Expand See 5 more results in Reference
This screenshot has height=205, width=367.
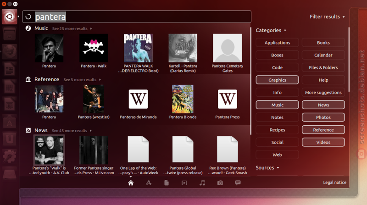(x=82, y=79)
